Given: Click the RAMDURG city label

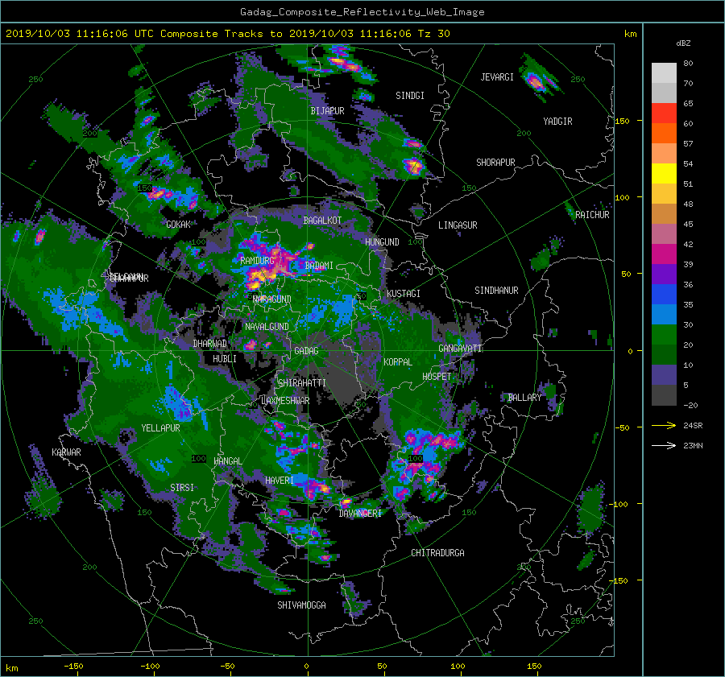Looking at the screenshot, I should click(257, 261).
